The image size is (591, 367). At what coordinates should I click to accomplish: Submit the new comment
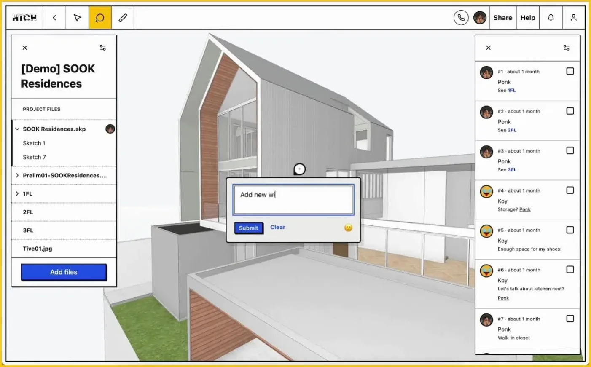249,228
